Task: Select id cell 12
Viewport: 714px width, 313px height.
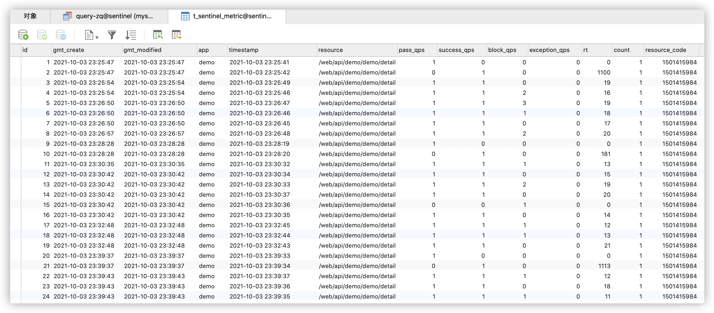Action: [x=46, y=174]
